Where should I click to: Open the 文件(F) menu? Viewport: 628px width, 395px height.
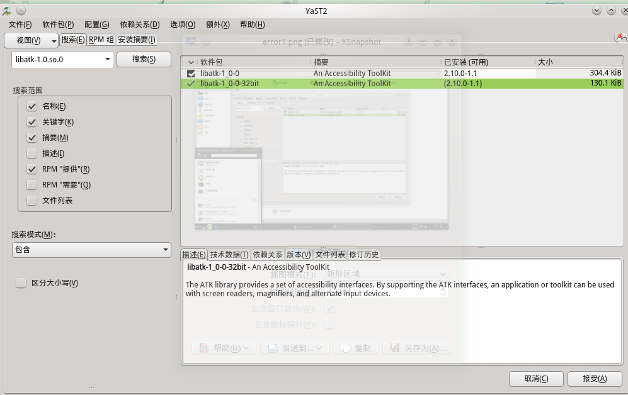20,25
